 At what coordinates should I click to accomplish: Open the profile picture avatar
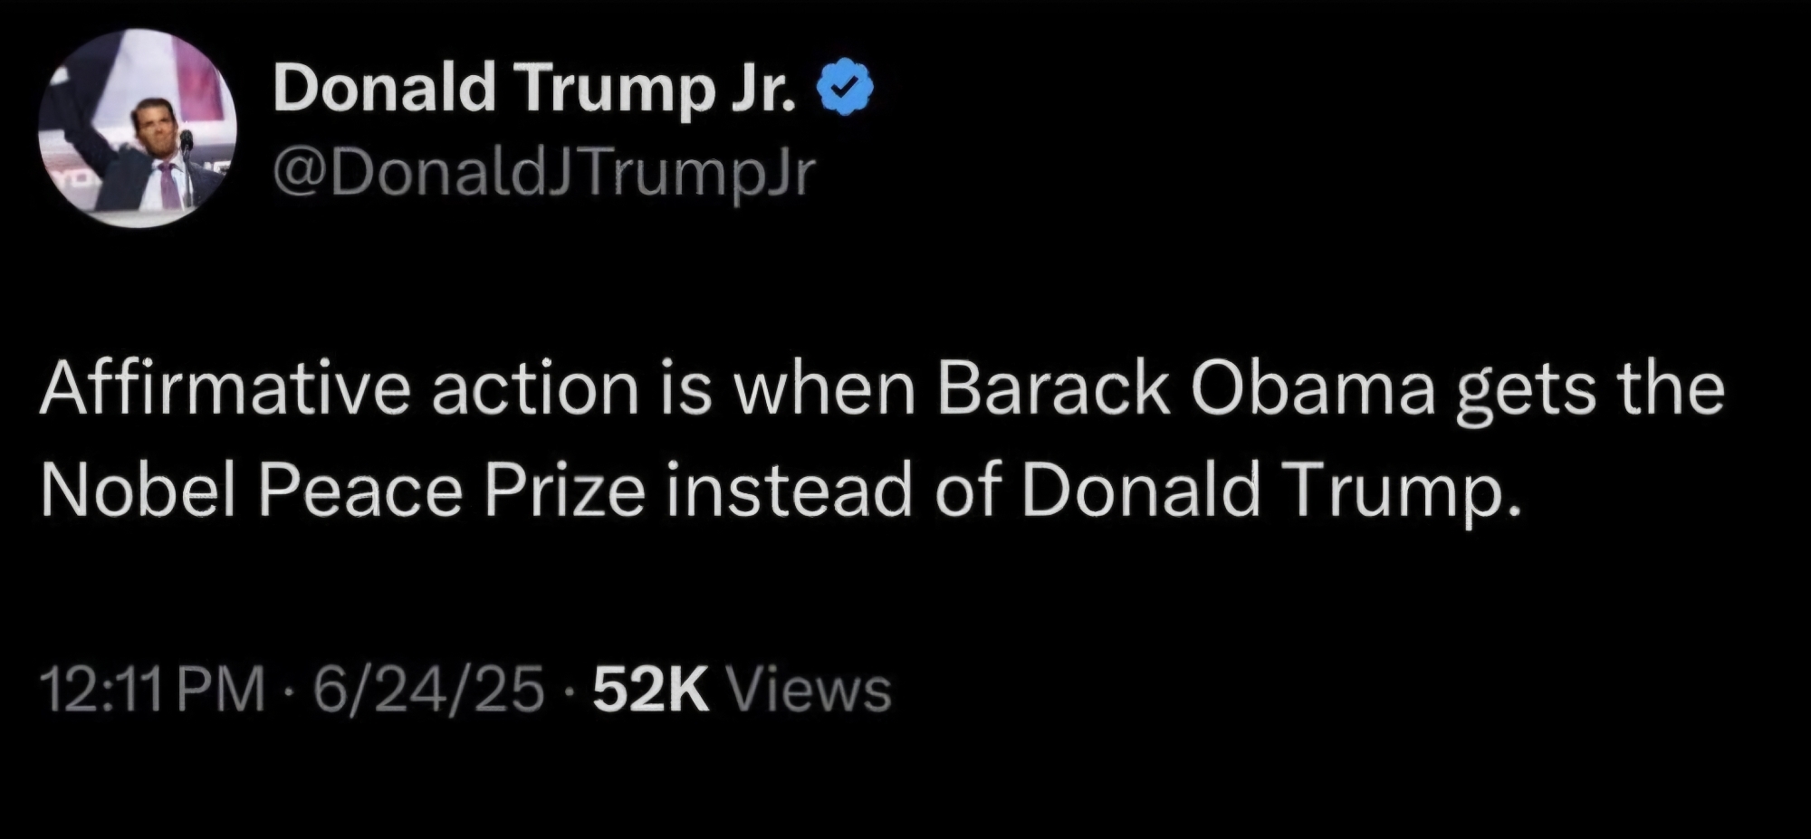click(138, 129)
